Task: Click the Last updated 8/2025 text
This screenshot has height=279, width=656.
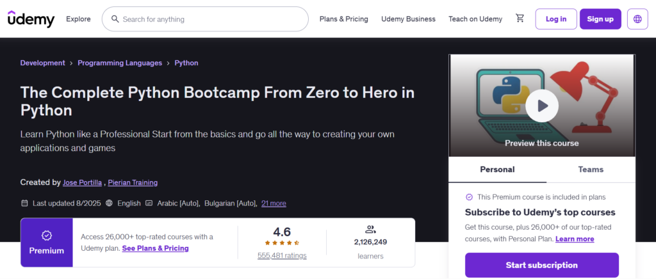Action: point(67,203)
